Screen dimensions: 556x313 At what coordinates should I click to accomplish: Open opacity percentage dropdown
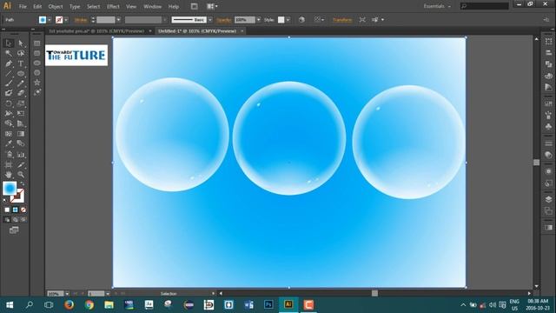(x=259, y=20)
